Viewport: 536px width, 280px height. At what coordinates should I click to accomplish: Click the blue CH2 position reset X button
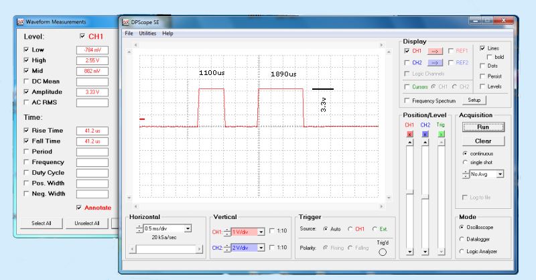coord(425,135)
